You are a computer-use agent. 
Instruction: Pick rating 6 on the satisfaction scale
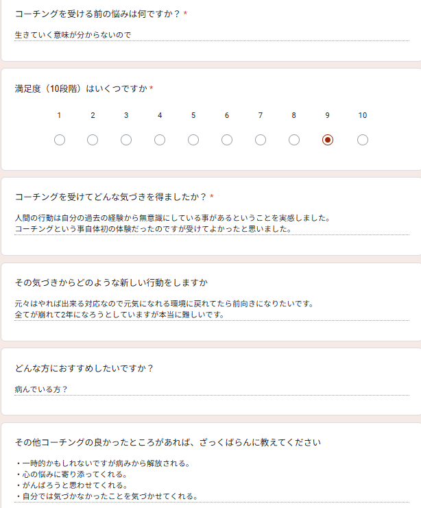[227, 140]
